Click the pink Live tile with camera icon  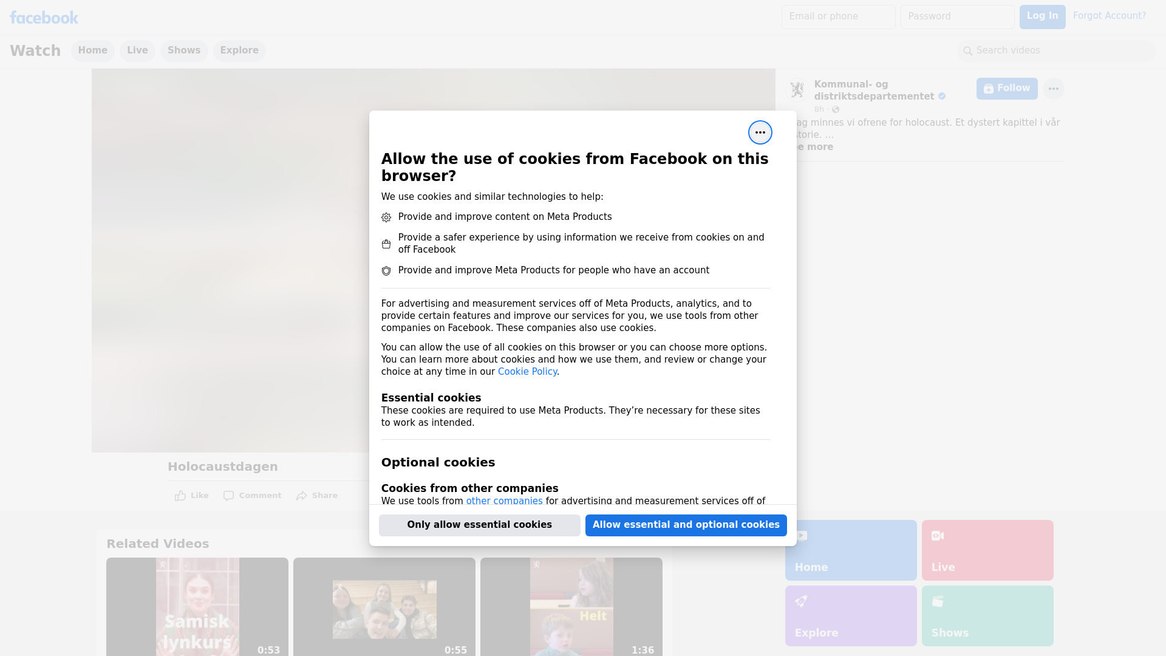[987, 550]
